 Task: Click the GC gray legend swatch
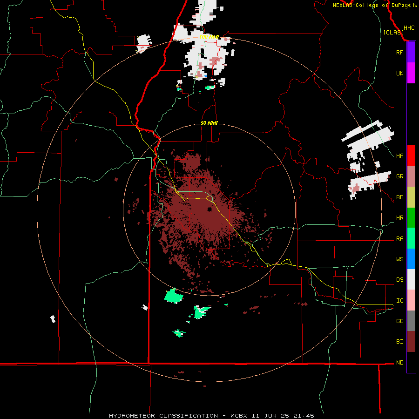coord(411,321)
